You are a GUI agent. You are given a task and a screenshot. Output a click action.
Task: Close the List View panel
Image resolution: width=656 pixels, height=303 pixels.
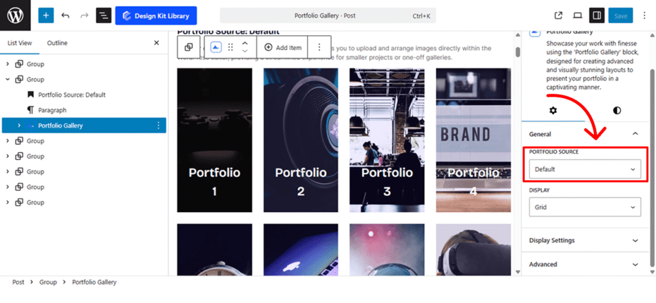coord(156,43)
